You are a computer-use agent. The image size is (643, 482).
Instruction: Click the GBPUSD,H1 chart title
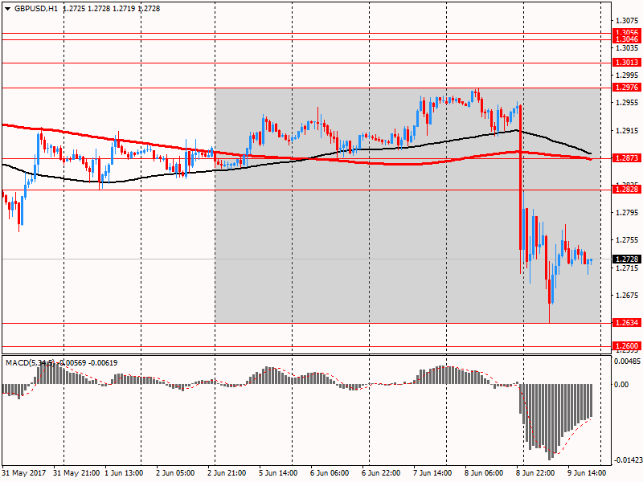[x=36, y=9]
